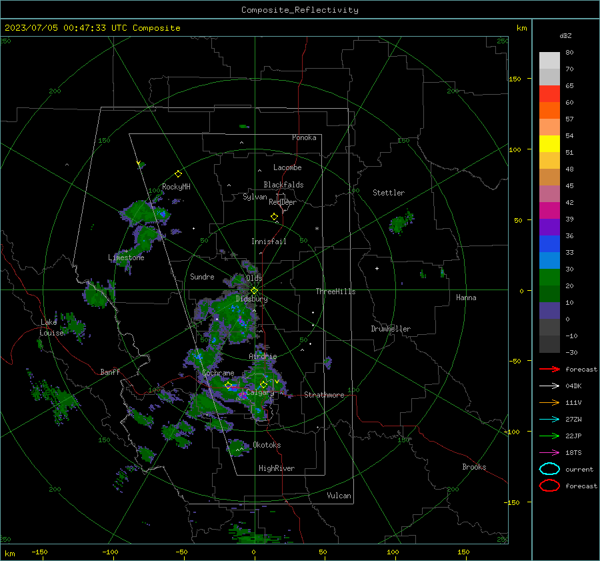This screenshot has height=561, width=600.
Task: Click the Hanna city label
Action: tap(466, 298)
